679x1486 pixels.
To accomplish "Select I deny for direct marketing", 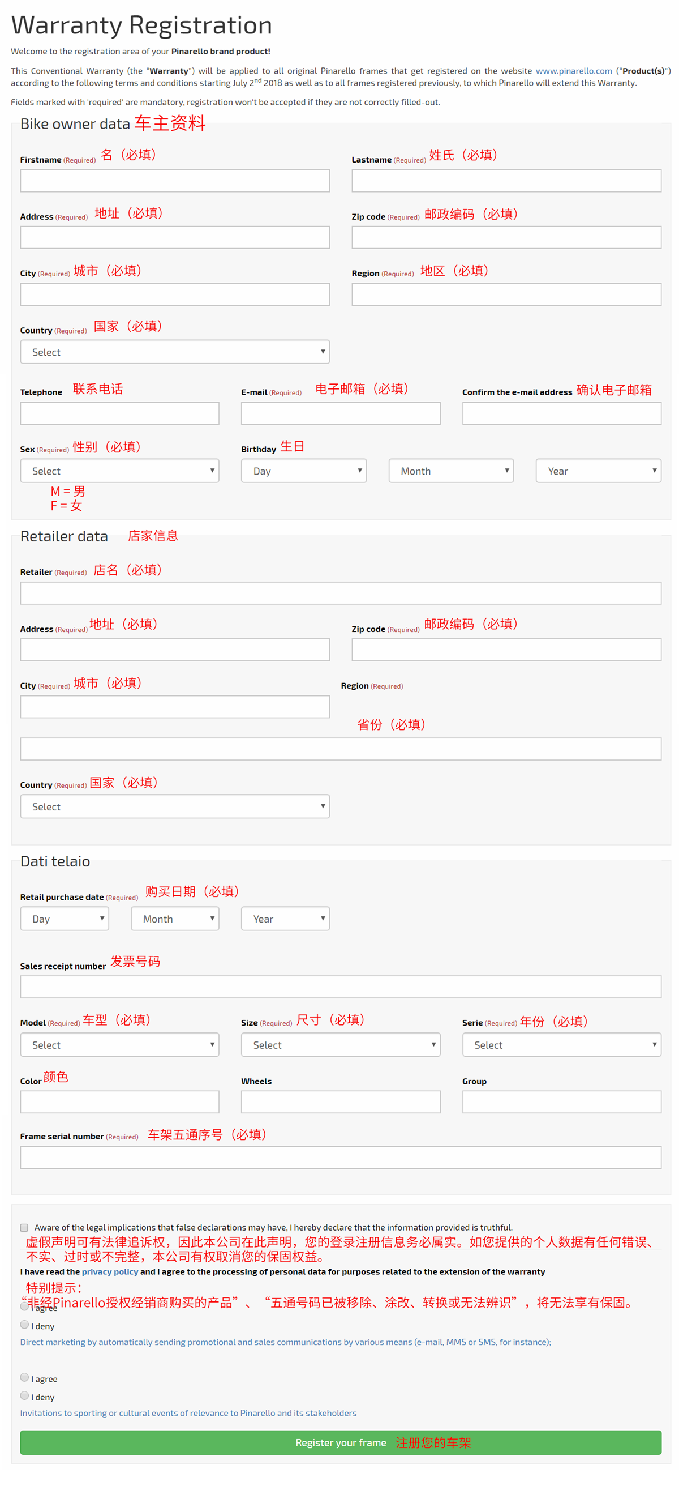I will coord(24,1325).
